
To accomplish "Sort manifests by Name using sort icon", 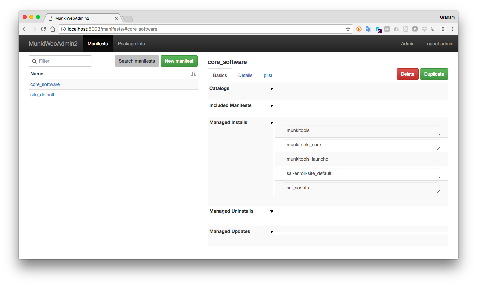I will pos(193,74).
